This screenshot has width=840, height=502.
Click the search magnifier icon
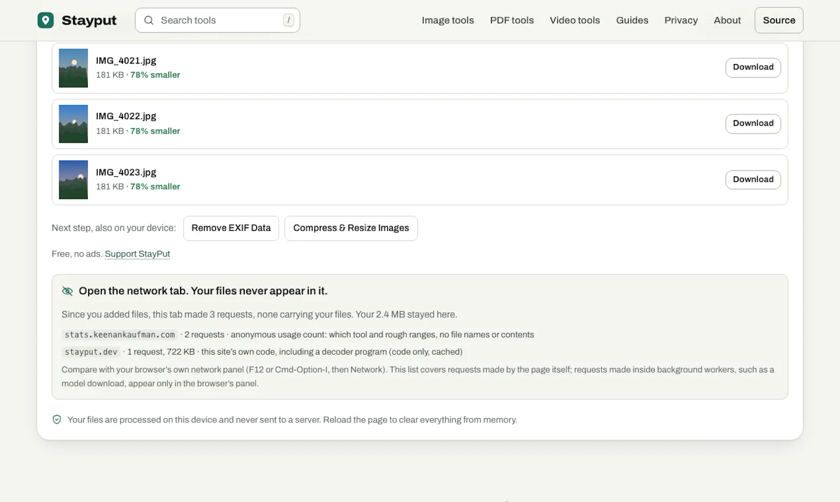pyautogui.click(x=149, y=20)
